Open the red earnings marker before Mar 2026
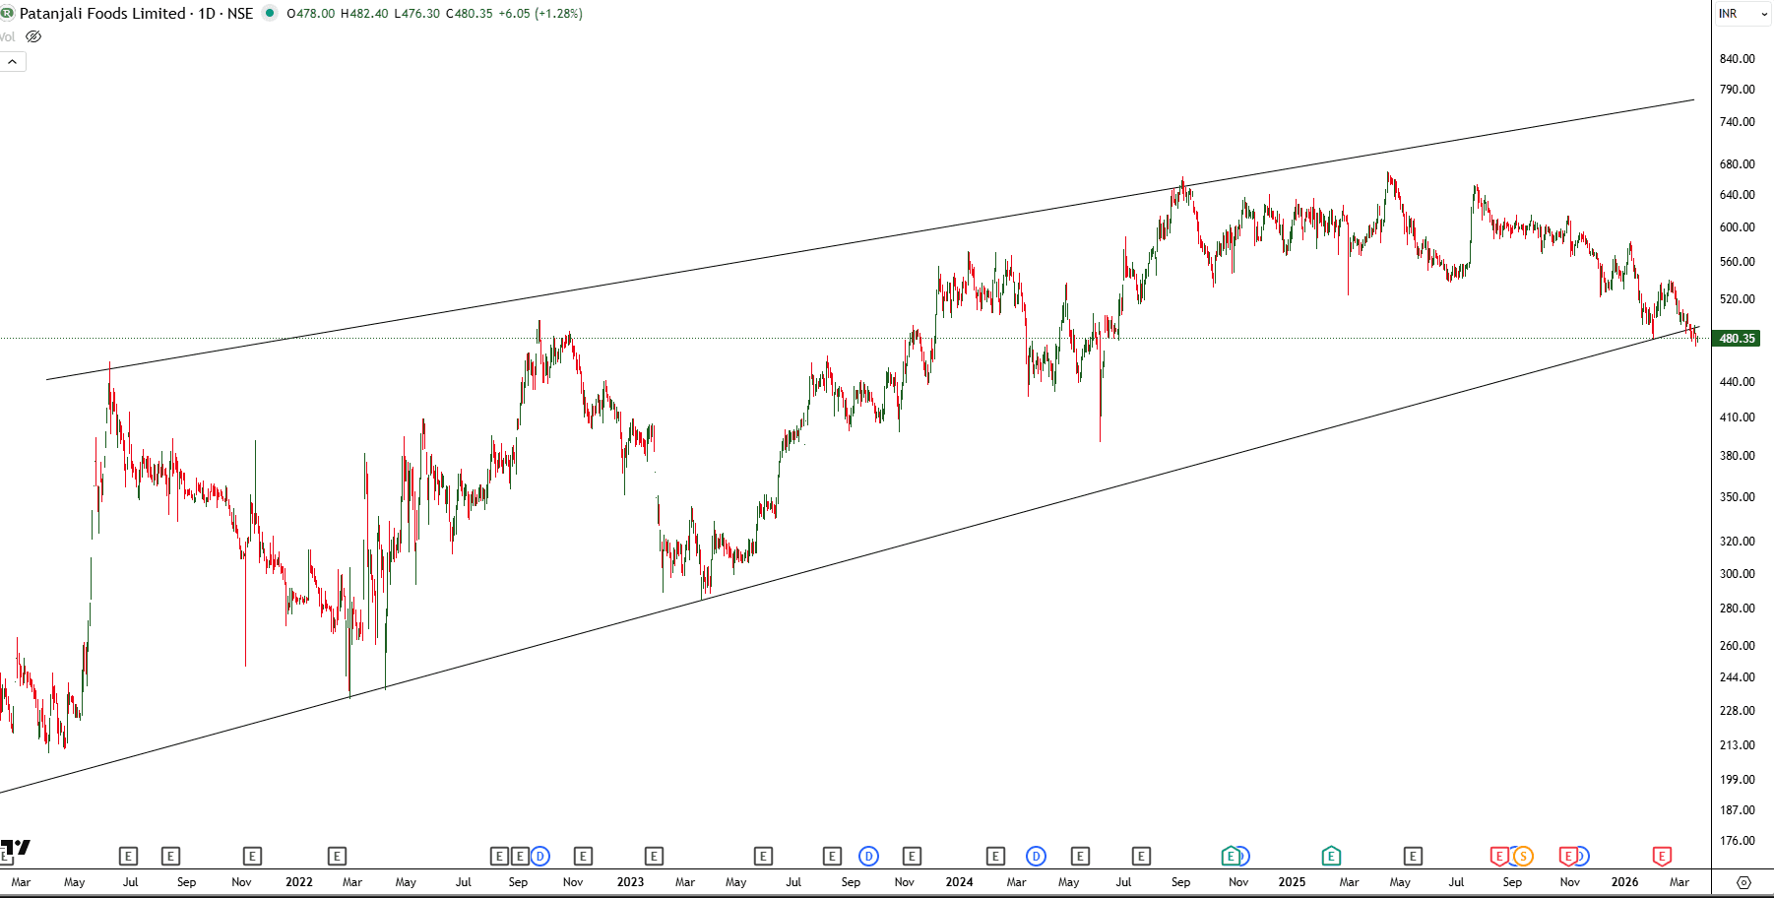Viewport: 1774px width, 898px height. click(1662, 857)
